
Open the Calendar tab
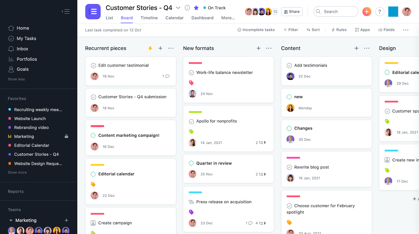click(174, 18)
